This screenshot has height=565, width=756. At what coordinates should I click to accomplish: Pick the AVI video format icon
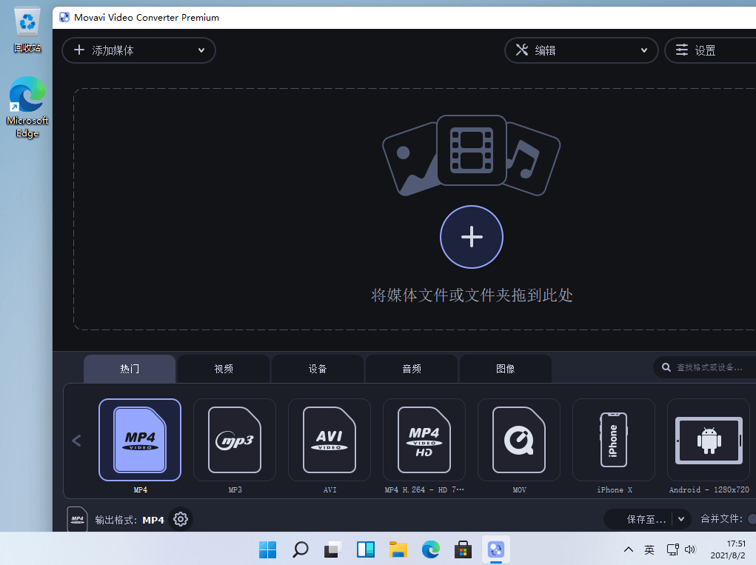[330, 440]
